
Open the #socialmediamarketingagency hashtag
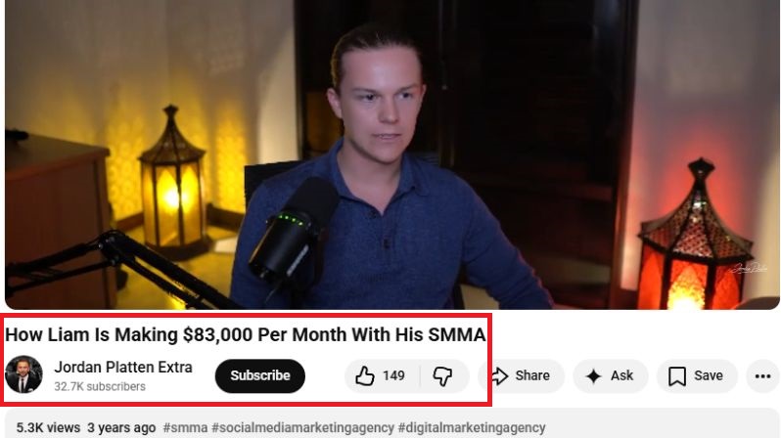tap(302, 427)
